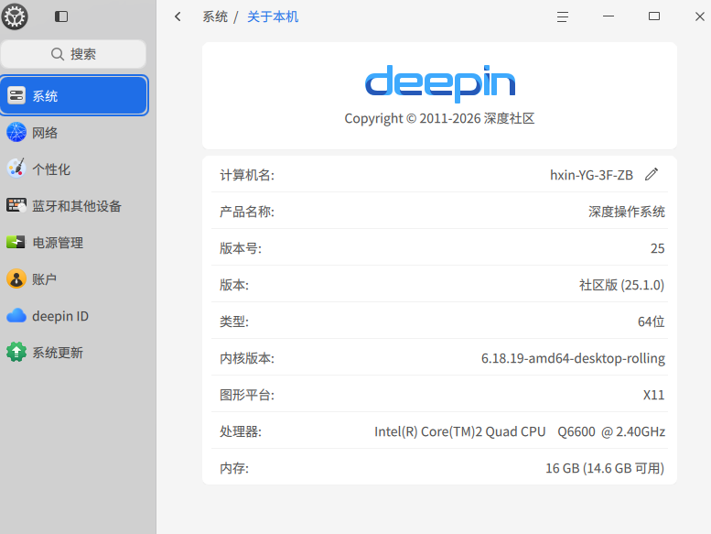This screenshot has width=711, height=534.
Task: Maximize the Control Center window
Action: (654, 16)
